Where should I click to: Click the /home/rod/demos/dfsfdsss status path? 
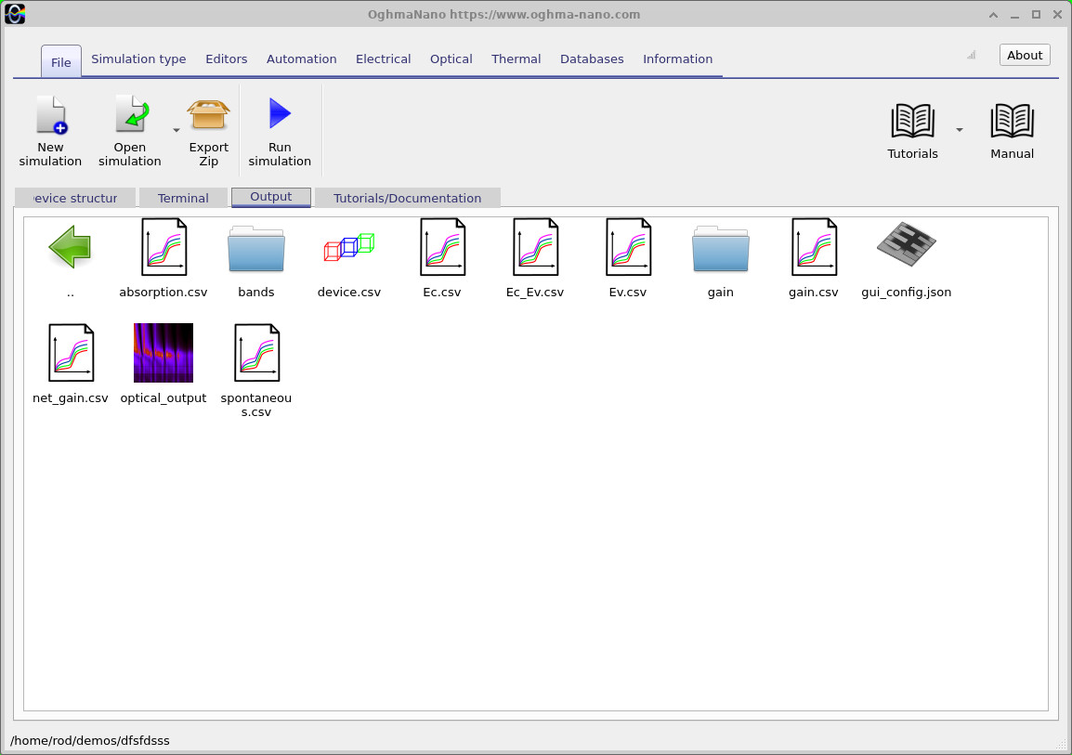point(89,741)
